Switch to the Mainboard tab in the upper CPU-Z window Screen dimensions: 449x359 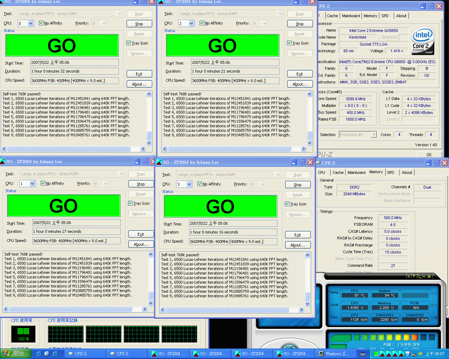point(351,16)
